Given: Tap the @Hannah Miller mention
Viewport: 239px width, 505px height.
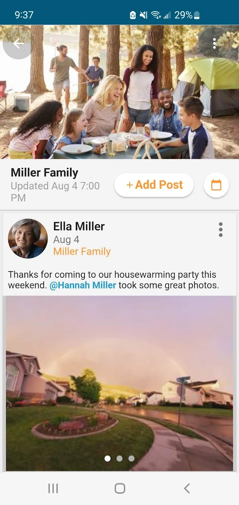Looking at the screenshot, I should 83,285.
